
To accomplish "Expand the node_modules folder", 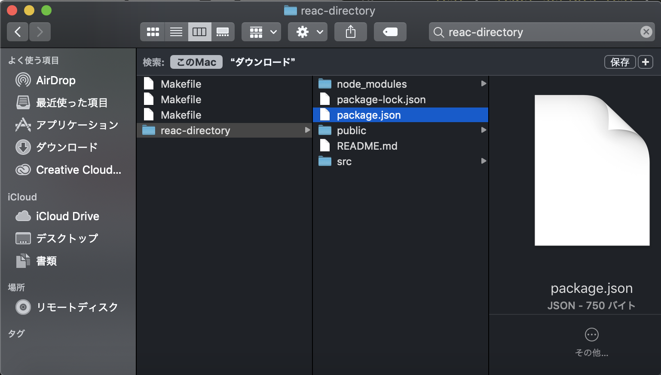I will coord(484,84).
